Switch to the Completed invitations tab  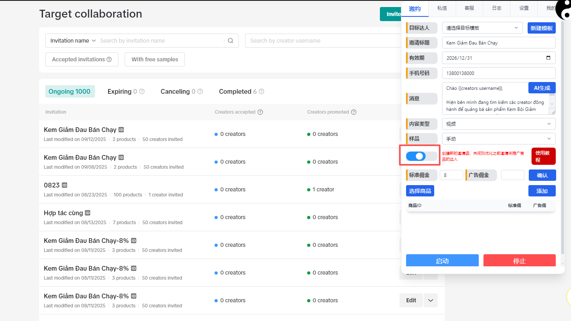coord(235,91)
